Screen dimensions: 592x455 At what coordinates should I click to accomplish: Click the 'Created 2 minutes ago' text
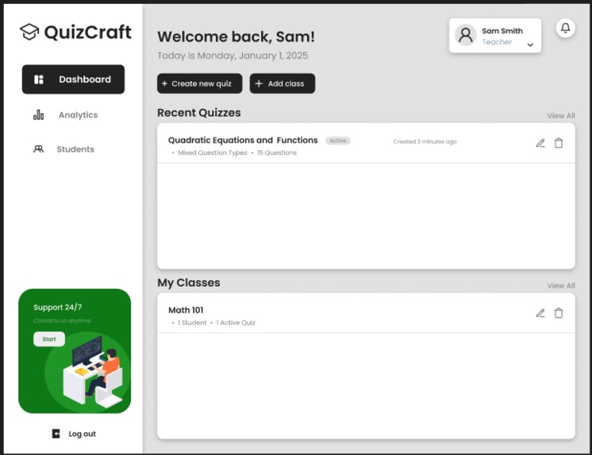425,141
